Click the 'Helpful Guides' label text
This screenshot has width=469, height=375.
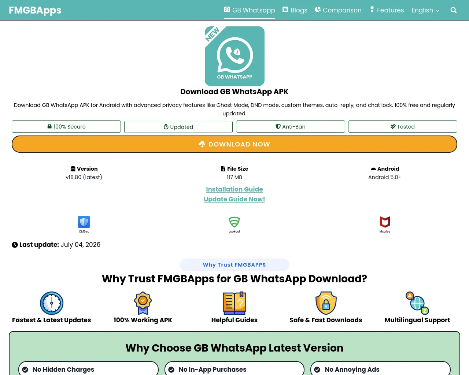(234, 320)
